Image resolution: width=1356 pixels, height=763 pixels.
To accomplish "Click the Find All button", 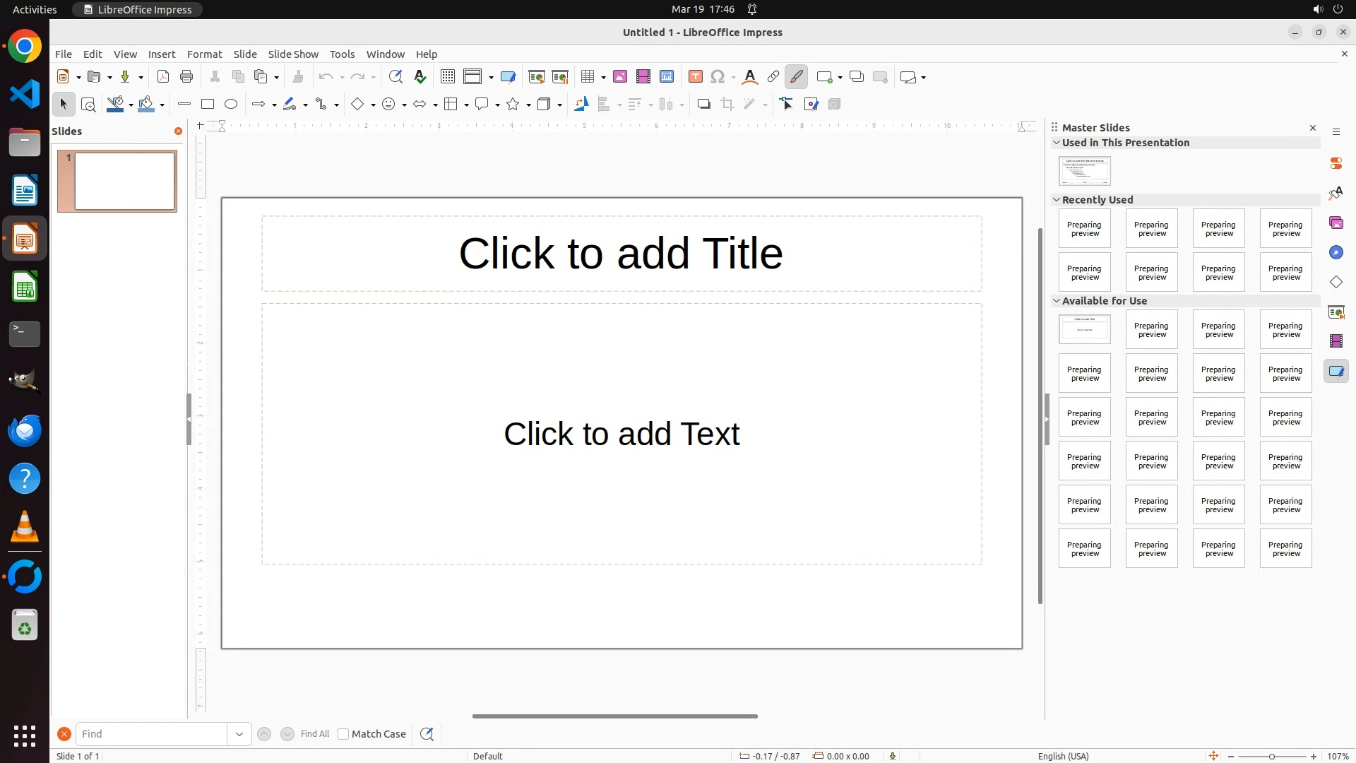I will [x=315, y=734].
